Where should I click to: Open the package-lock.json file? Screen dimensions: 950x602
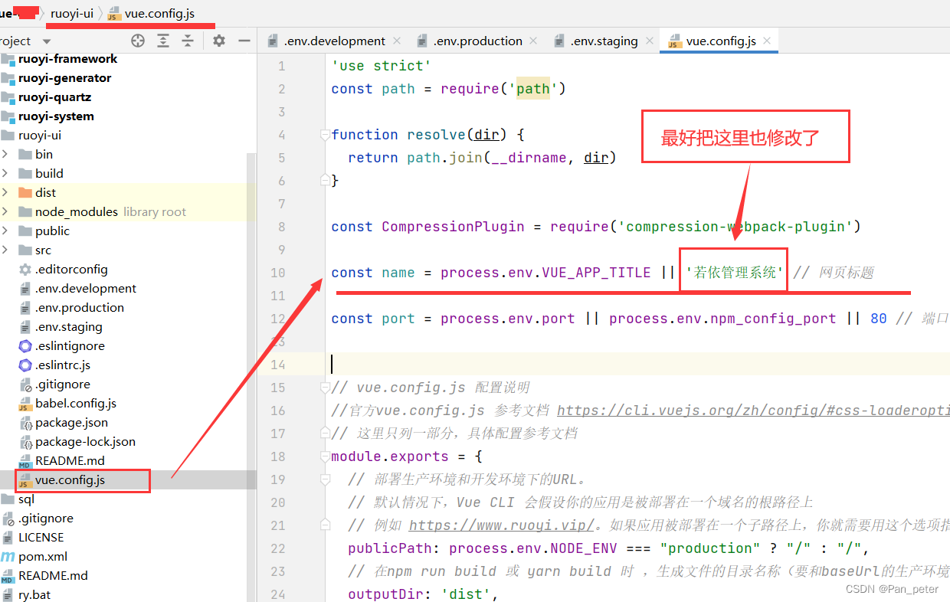pos(85,441)
